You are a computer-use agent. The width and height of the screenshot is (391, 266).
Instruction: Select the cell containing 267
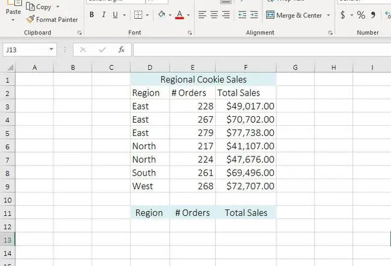click(x=192, y=120)
